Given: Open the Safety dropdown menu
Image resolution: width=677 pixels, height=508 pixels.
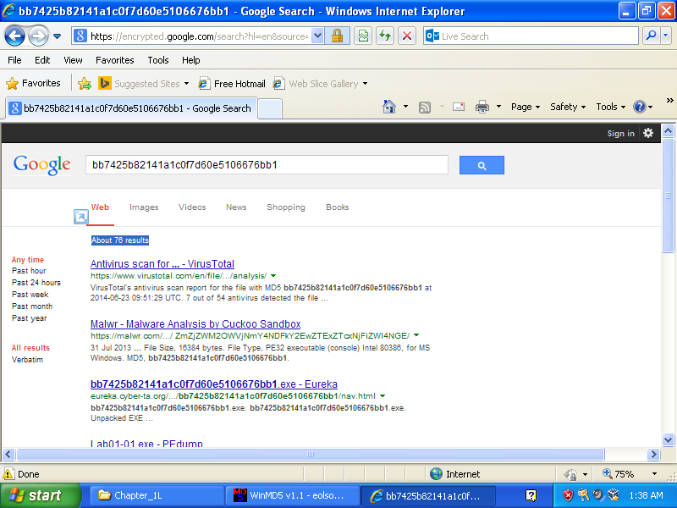Looking at the screenshot, I should coord(568,107).
